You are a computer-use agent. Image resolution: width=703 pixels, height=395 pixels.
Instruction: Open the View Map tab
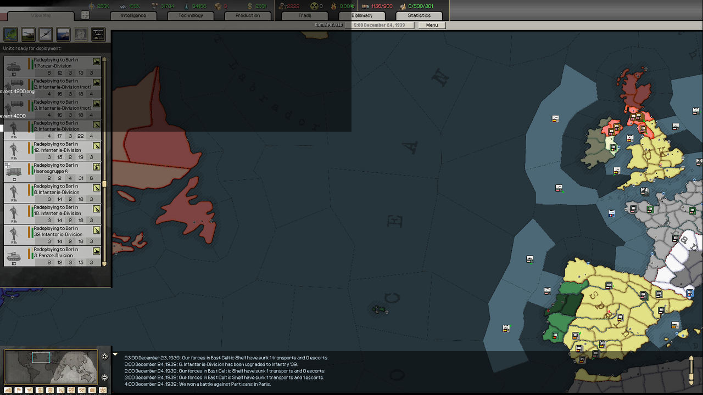41,16
